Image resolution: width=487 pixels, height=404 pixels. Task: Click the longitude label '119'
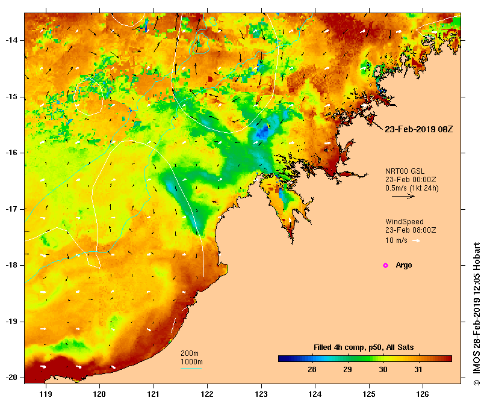pyautogui.click(x=46, y=394)
